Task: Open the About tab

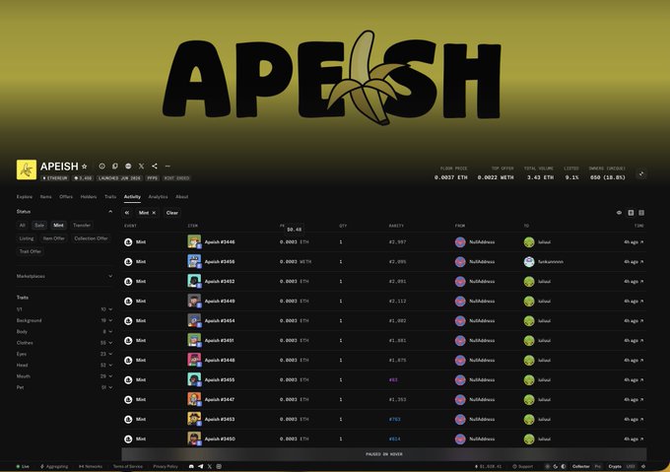Action: (x=182, y=197)
